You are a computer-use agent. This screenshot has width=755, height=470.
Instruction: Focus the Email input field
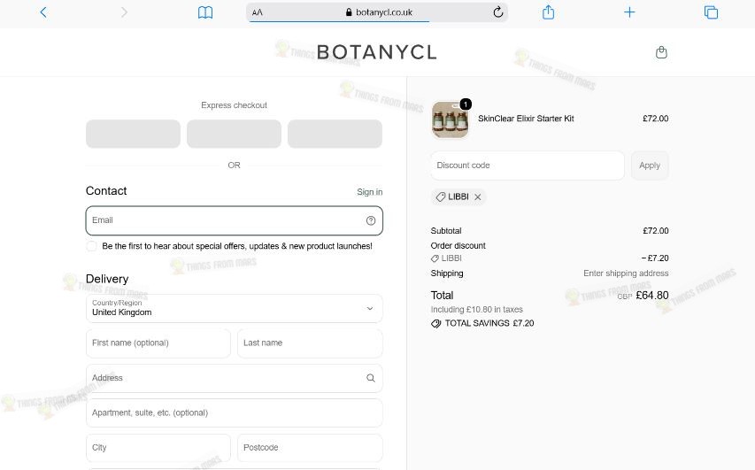click(x=234, y=220)
